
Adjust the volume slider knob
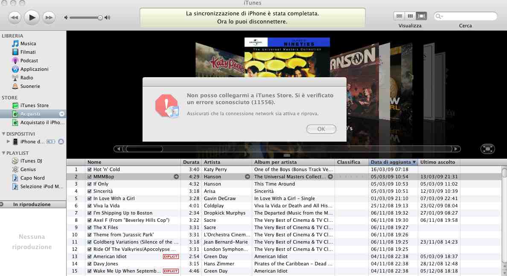pyautogui.click(x=100, y=17)
